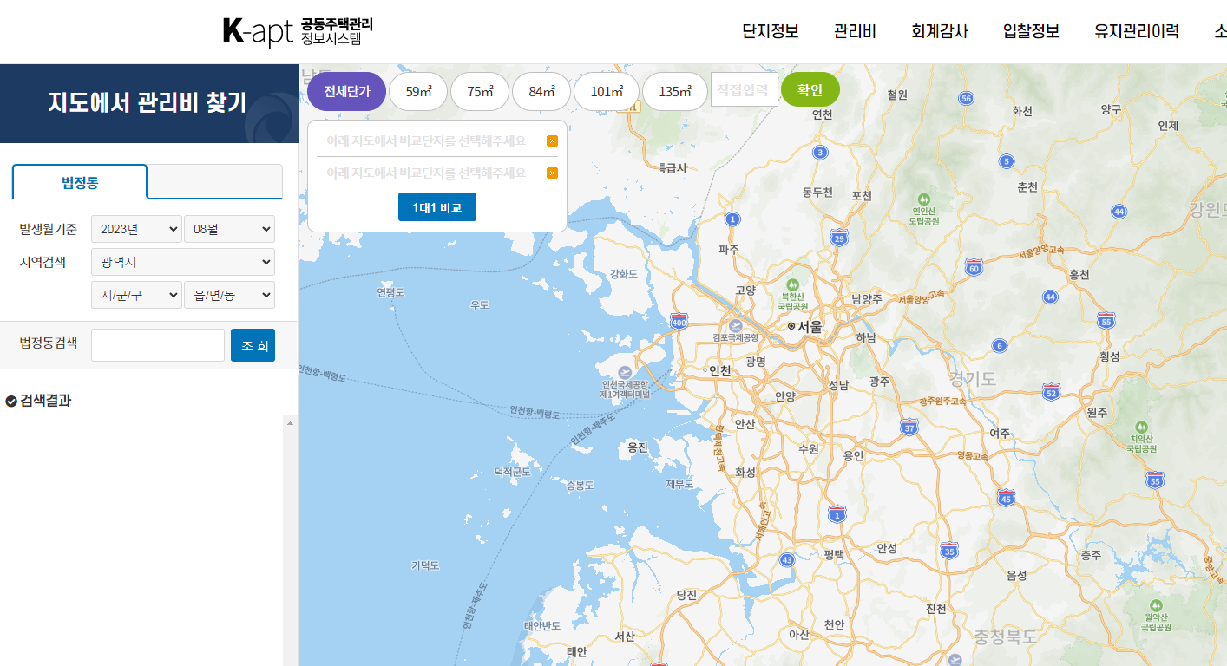This screenshot has height=666, width=1227.
Task: Click the 원주 label on the map
Action: point(1098,413)
